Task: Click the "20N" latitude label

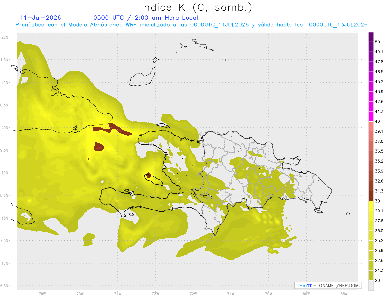Action: click(x=5, y=128)
